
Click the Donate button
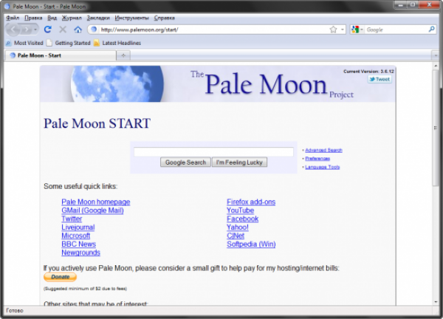(60, 277)
